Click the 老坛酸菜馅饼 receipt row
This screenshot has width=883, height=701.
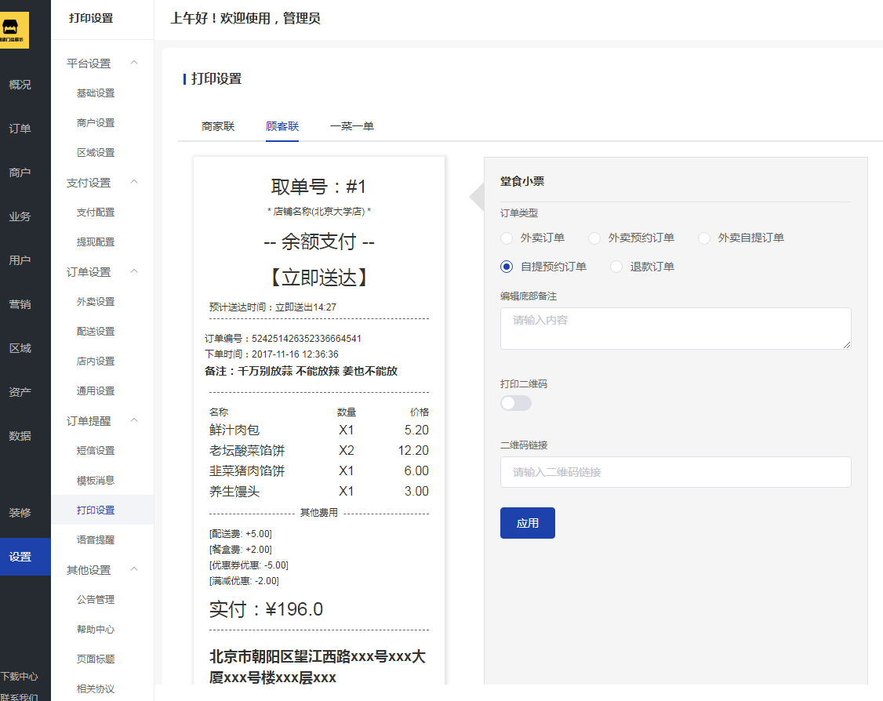[x=318, y=450]
